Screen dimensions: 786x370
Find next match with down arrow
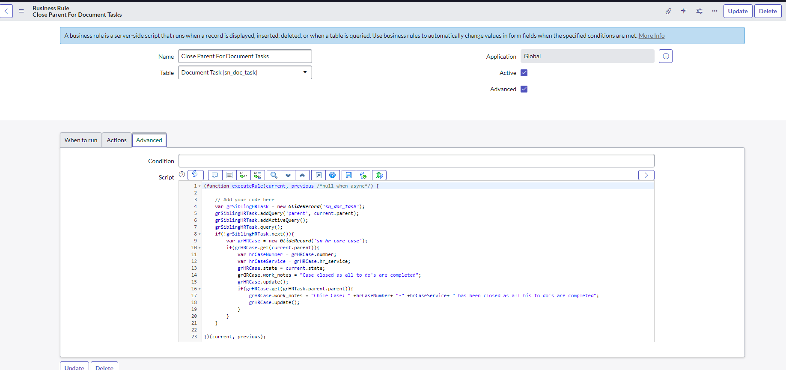(288, 175)
